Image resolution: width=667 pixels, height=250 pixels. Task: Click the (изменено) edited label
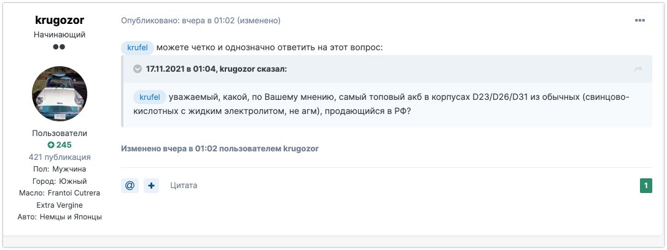[x=259, y=20]
